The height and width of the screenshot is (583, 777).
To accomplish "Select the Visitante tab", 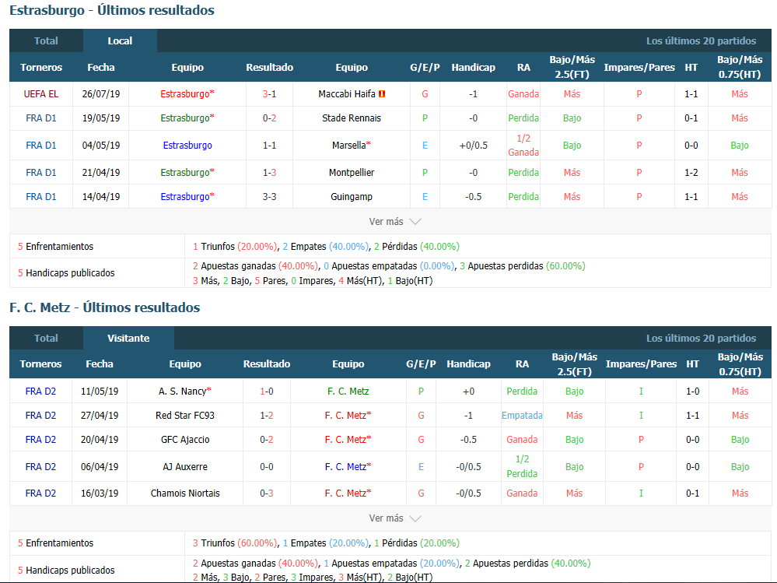I will click(x=128, y=338).
